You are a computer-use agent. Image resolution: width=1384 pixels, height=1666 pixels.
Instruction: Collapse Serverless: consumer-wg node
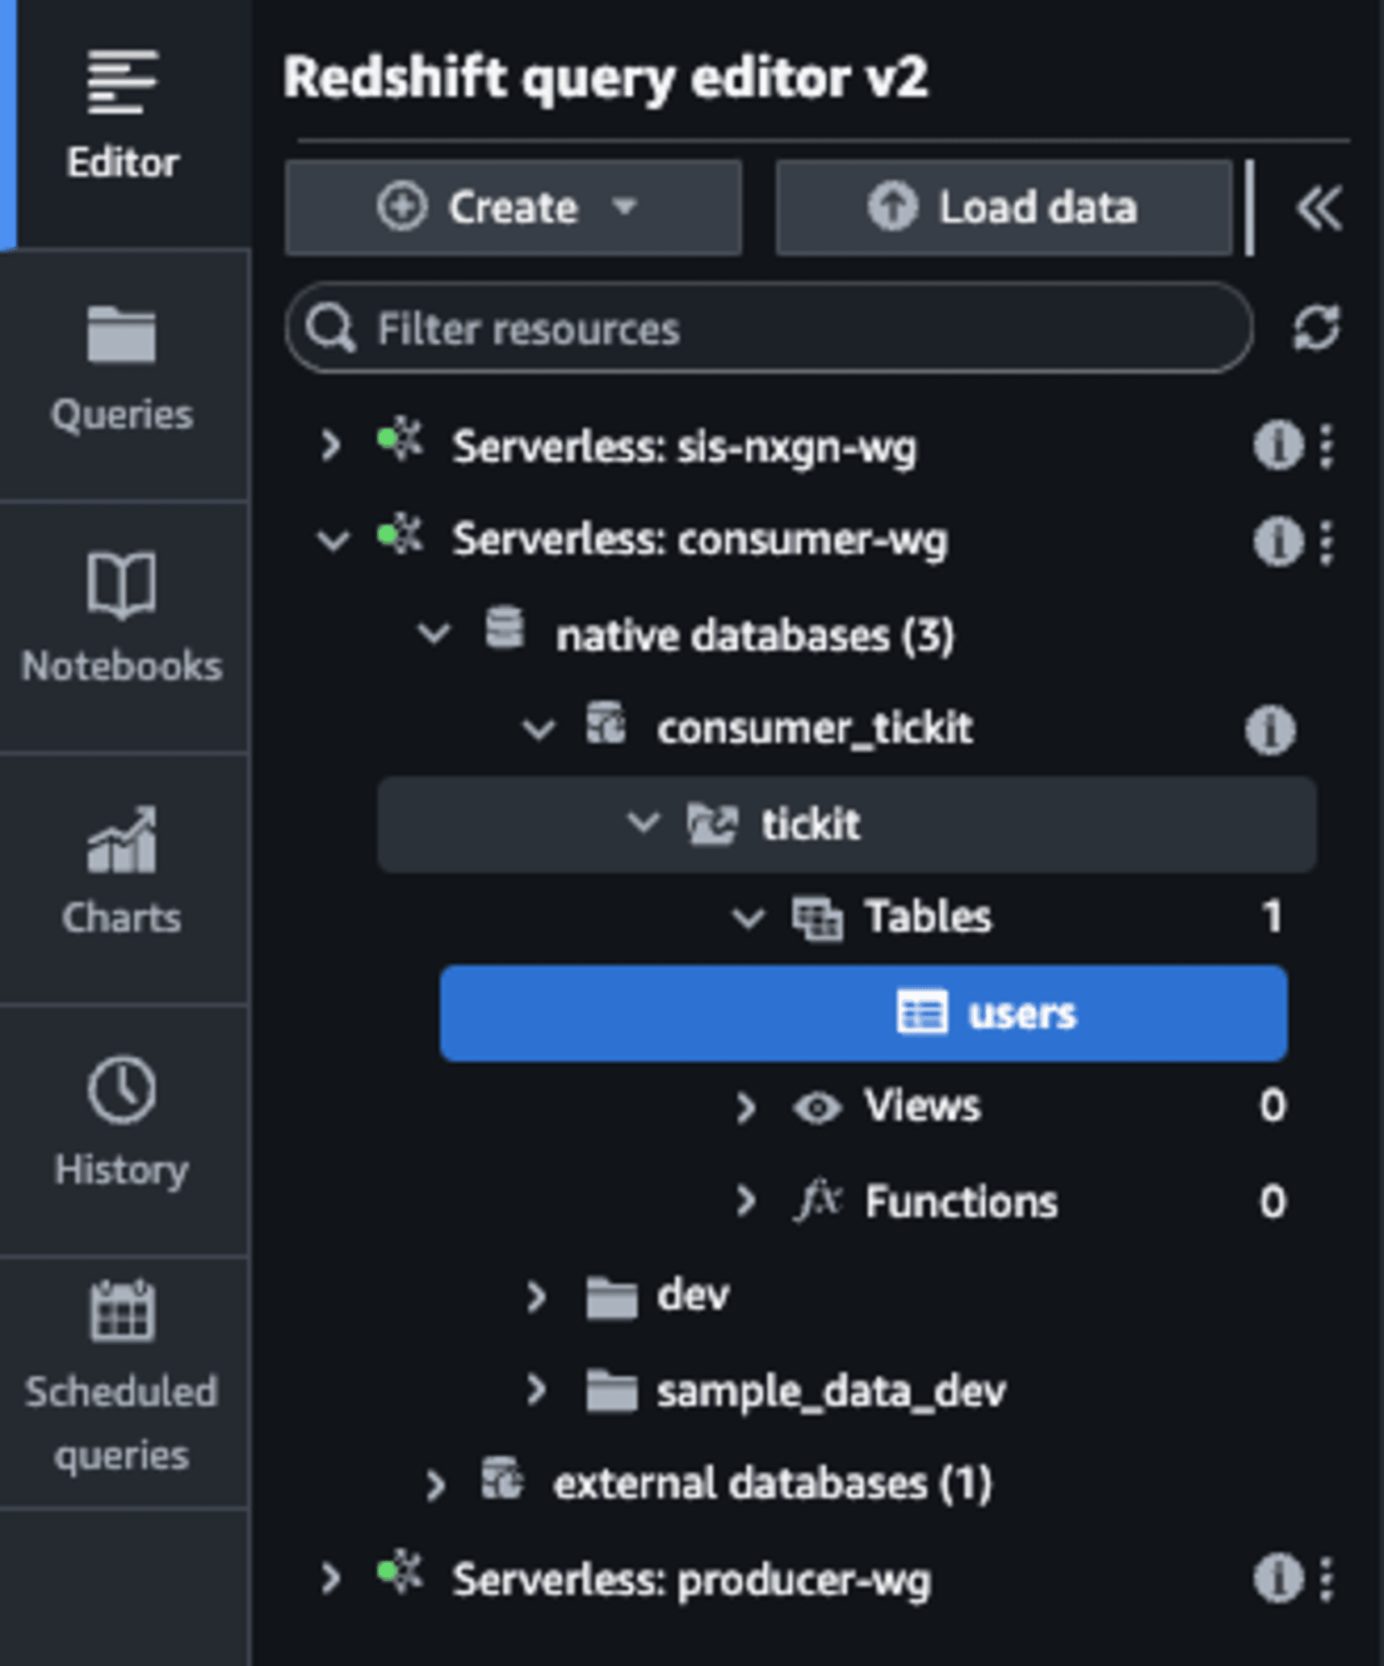coord(333,541)
